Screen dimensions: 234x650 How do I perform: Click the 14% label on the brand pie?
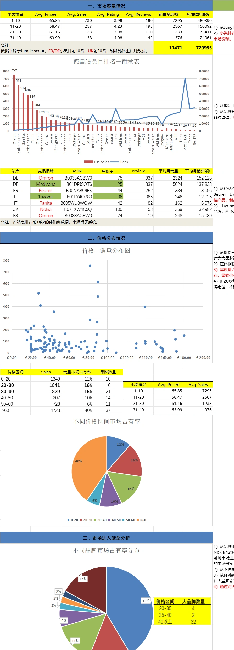click(75, 641)
